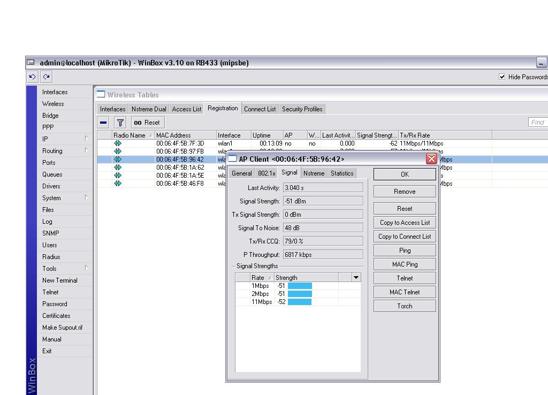Click the 1Mbps signal strength bar
This screenshot has height=395, width=548.
click(x=300, y=286)
